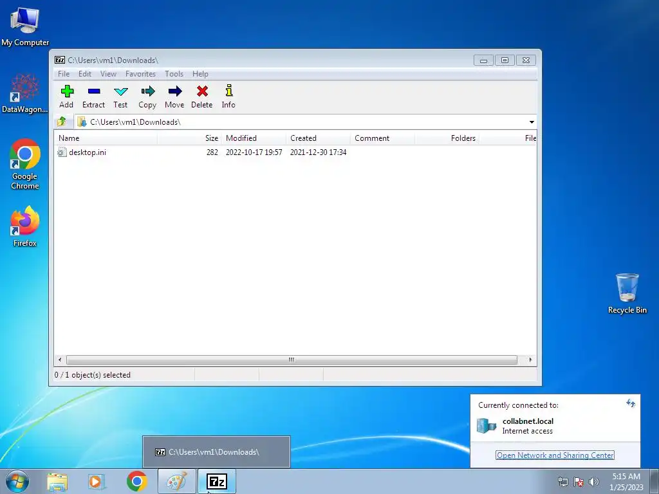Open the Info tool
Screen dimensions: 659x494
(x=228, y=96)
